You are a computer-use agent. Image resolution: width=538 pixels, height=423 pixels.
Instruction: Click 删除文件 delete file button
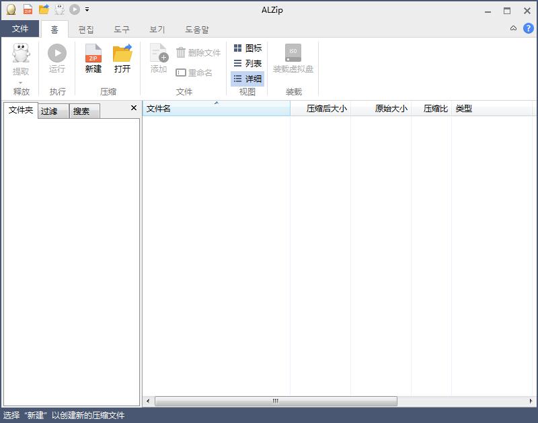pyautogui.click(x=198, y=53)
